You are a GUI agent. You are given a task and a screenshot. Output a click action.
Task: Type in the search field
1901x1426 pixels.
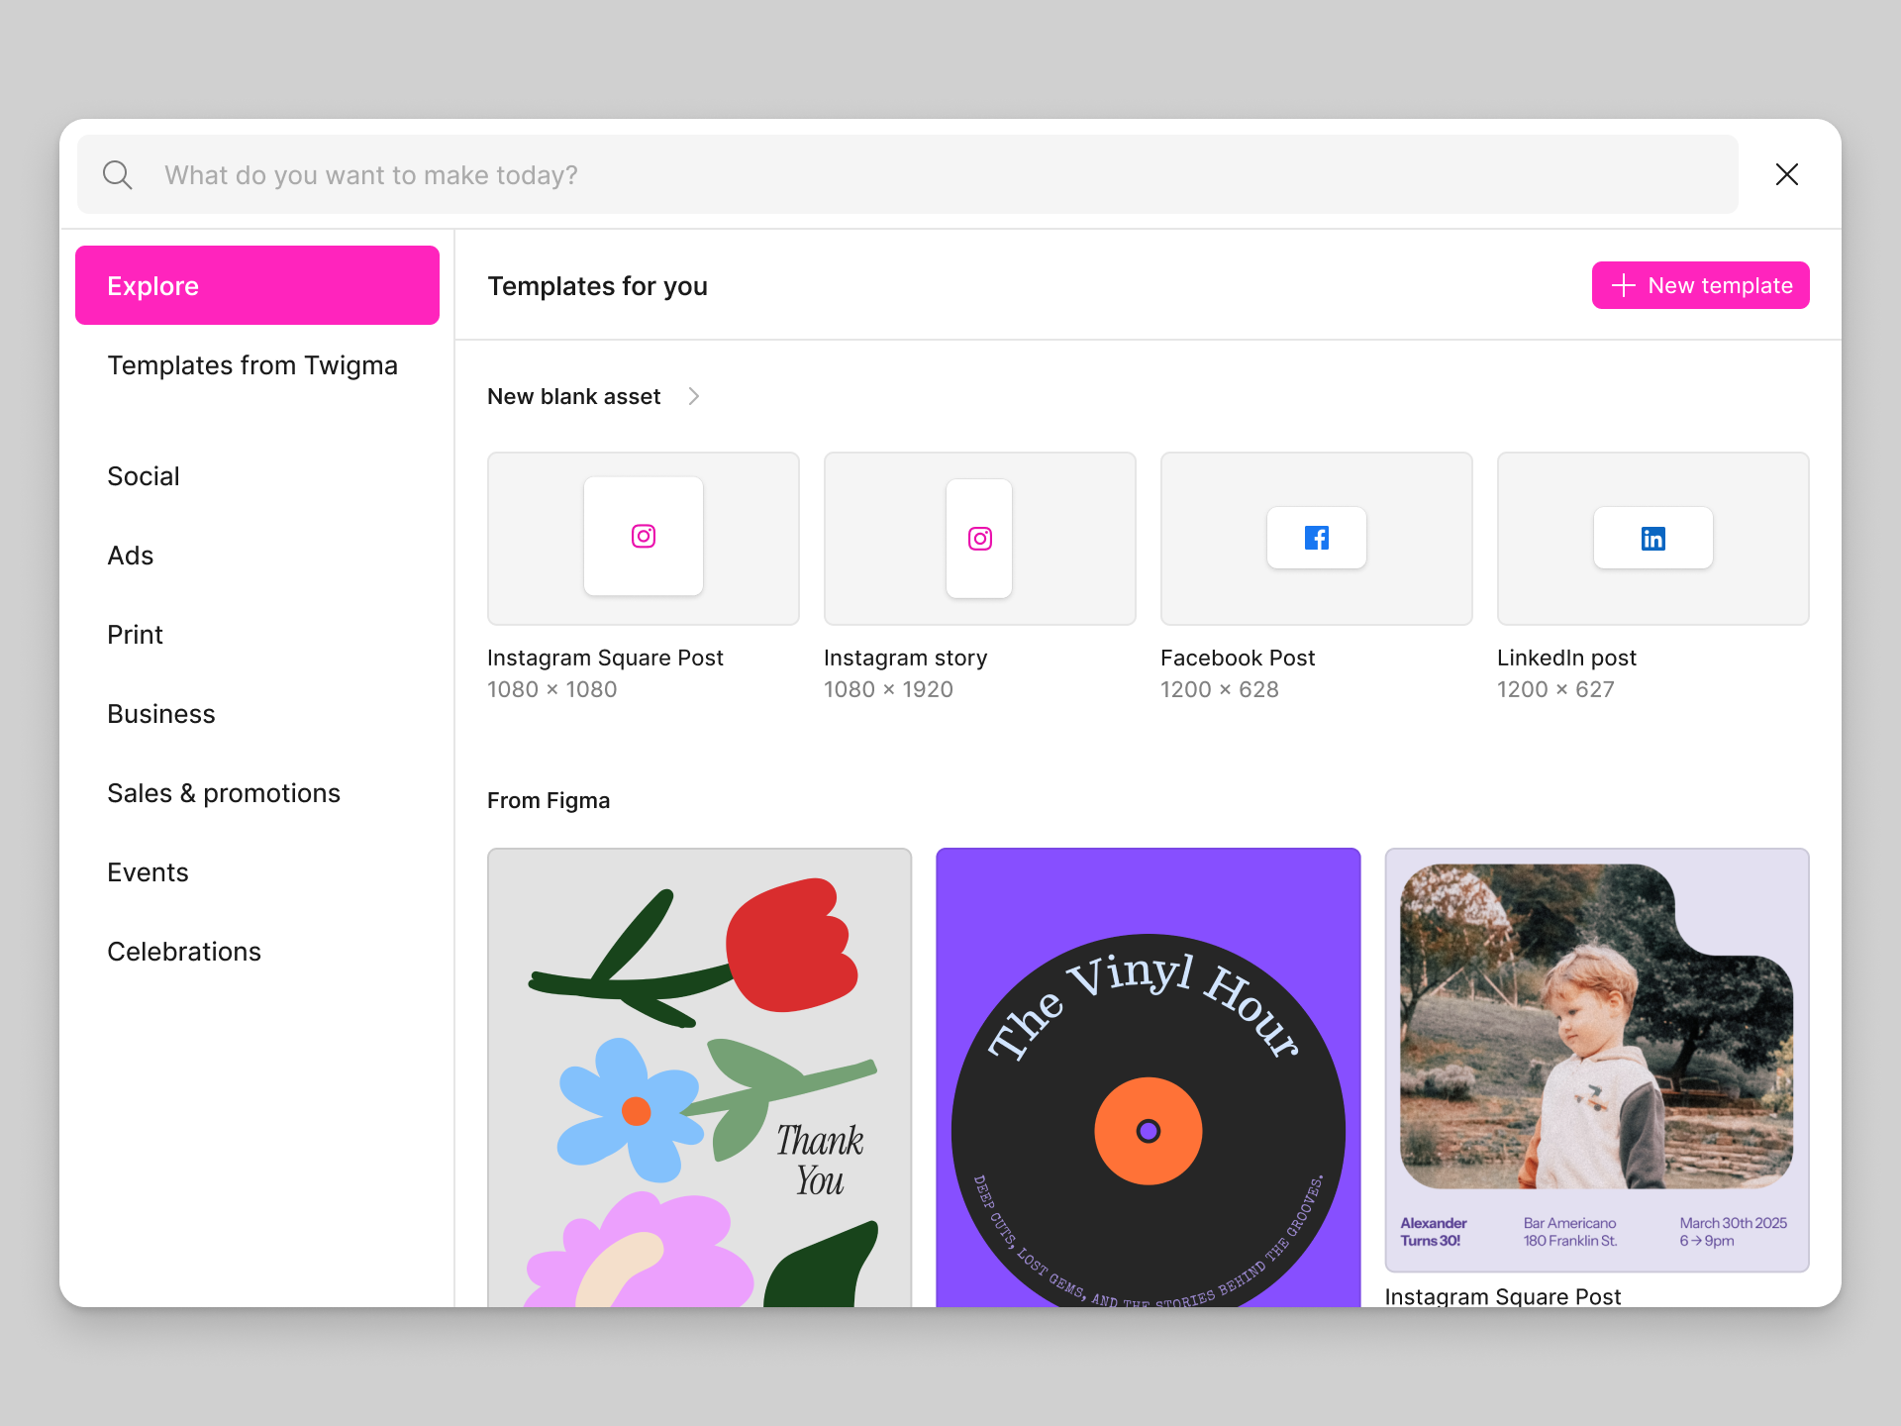coord(693,174)
